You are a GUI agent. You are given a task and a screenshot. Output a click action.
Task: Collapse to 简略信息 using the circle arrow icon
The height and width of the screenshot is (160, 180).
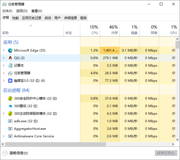point(5,153)
